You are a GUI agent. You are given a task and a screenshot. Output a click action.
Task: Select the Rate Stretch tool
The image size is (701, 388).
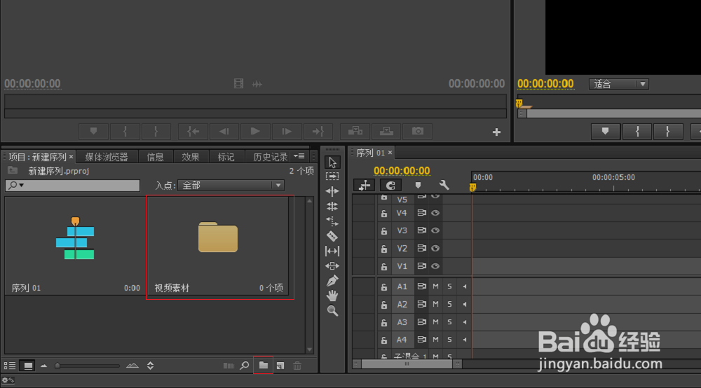332,221
